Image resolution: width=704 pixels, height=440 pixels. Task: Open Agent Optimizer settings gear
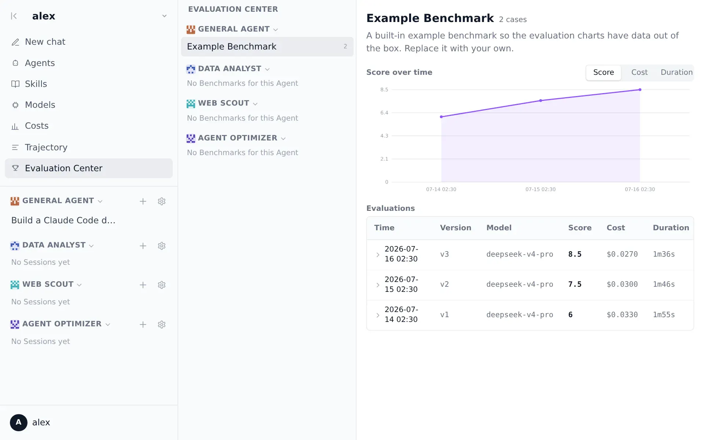tap(162, 324)
